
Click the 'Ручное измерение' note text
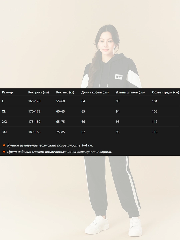click(50, 145)
